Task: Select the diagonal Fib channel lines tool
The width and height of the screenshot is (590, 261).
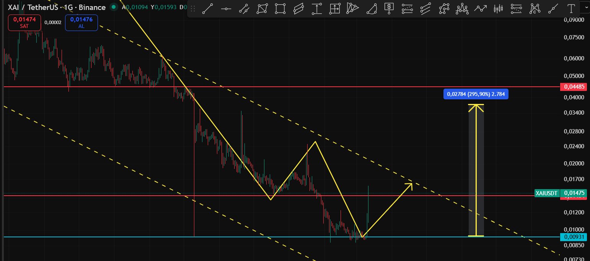Action: (x=425, y=8)
